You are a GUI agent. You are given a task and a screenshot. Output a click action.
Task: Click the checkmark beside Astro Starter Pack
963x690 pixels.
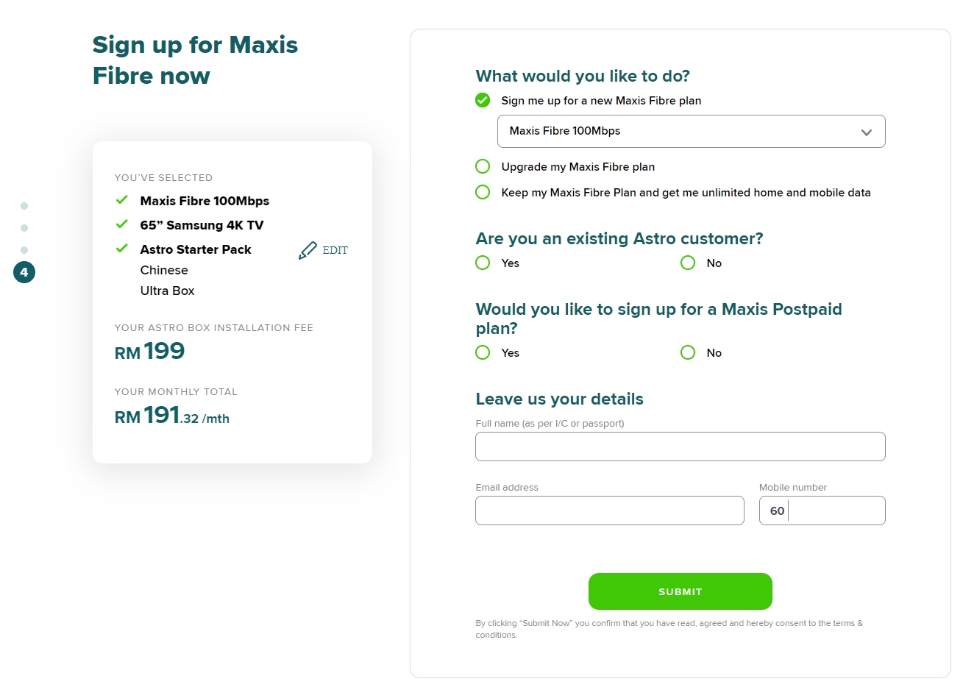tap(122, 249)
